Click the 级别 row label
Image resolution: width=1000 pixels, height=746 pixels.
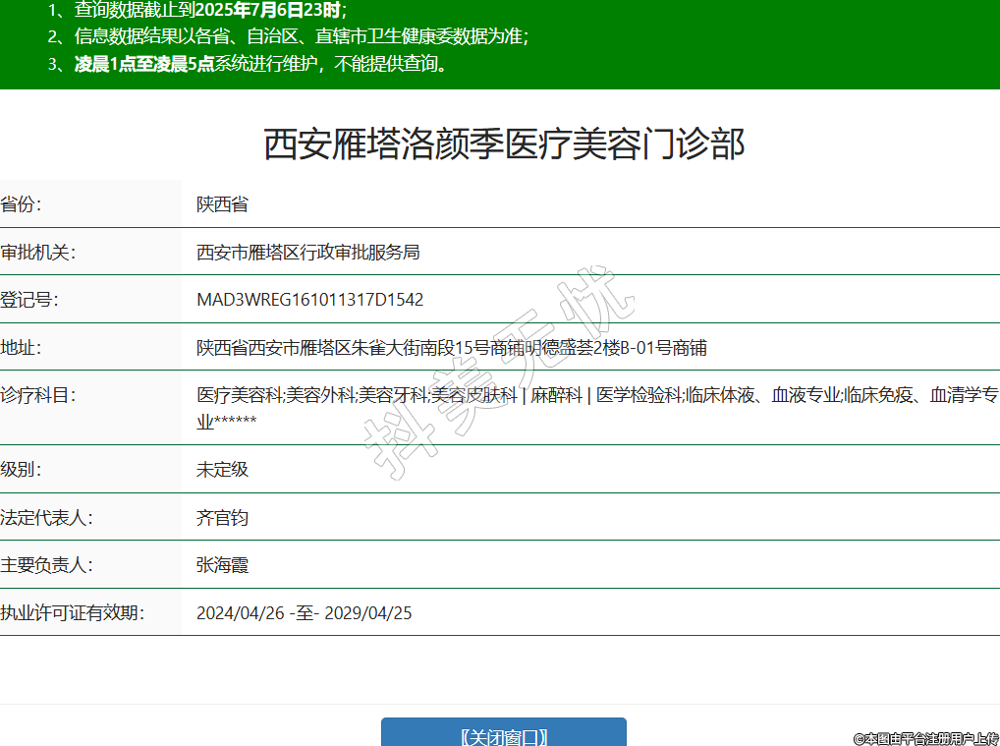[x=22, y=469]
